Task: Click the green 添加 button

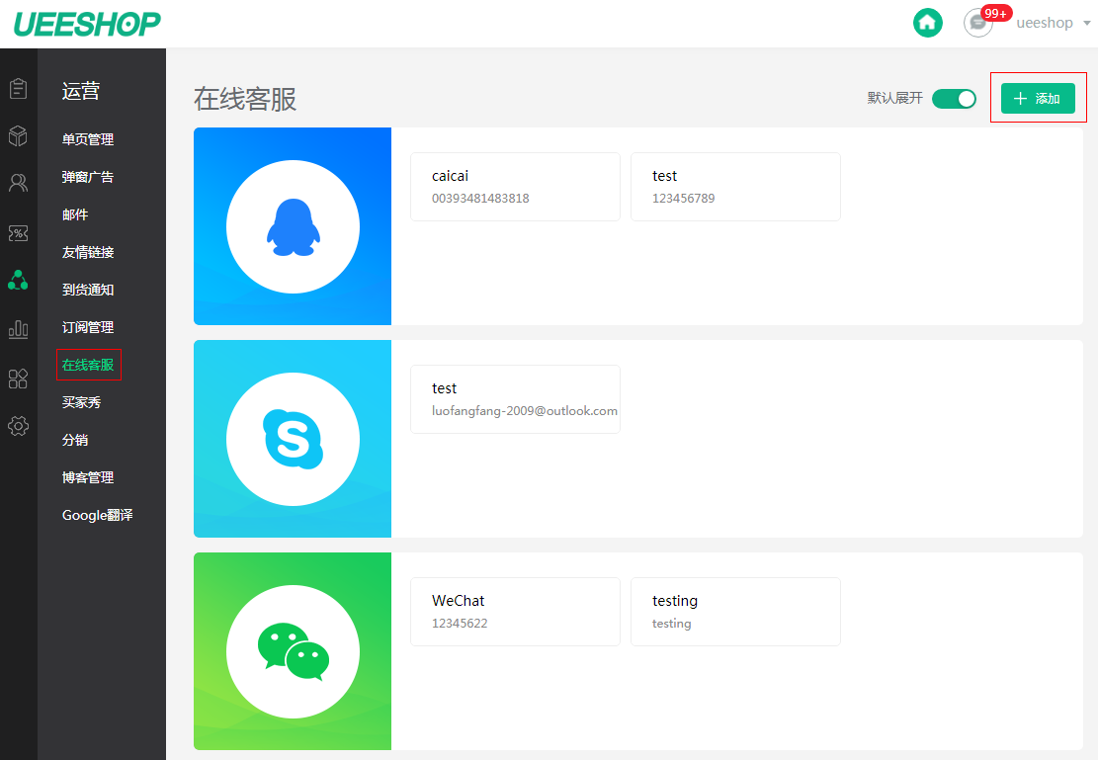Action: (x=1038, y=98)
